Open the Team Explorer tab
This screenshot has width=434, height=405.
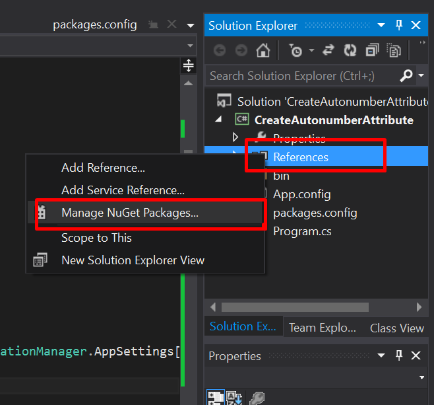pos(322,328)
